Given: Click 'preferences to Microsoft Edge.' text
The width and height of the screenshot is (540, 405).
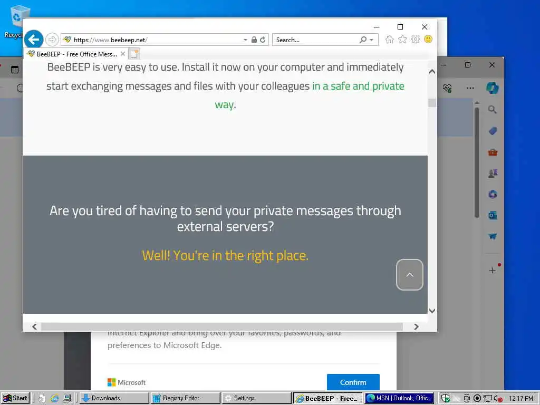Looking at the screenshot, I should (165, 345).
